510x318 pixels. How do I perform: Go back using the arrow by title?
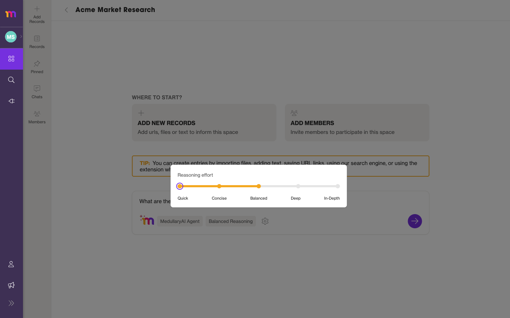coord(66,10)
